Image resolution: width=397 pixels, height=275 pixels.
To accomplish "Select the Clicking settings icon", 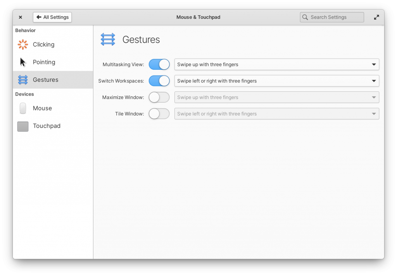I will click(22, 44).
